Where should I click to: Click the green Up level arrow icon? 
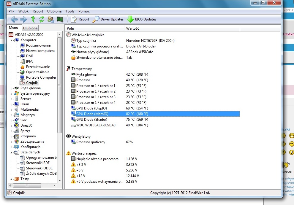point(33,19)
